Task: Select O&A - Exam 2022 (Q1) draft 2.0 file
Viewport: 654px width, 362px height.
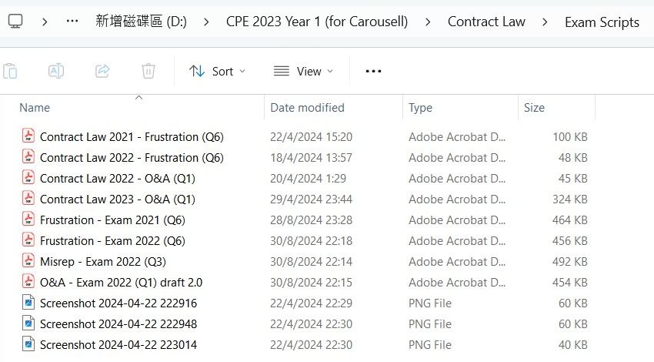Action: coord(121,282)
